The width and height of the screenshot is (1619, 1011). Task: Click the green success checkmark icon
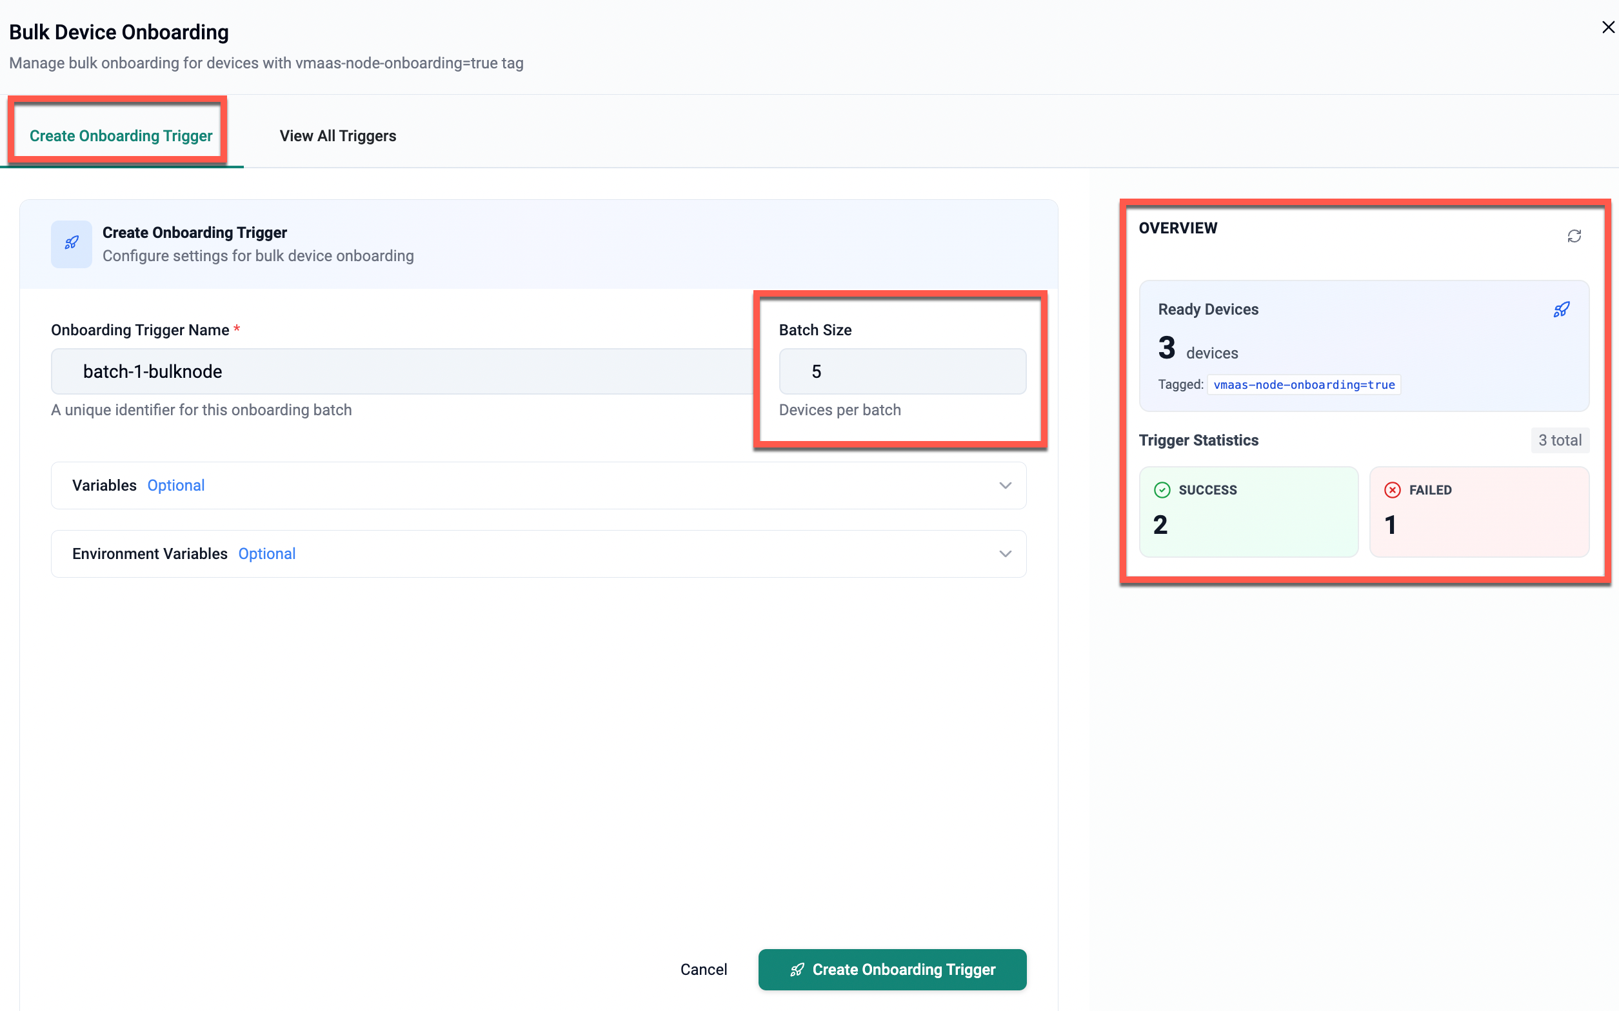(x=1162, y=490)
